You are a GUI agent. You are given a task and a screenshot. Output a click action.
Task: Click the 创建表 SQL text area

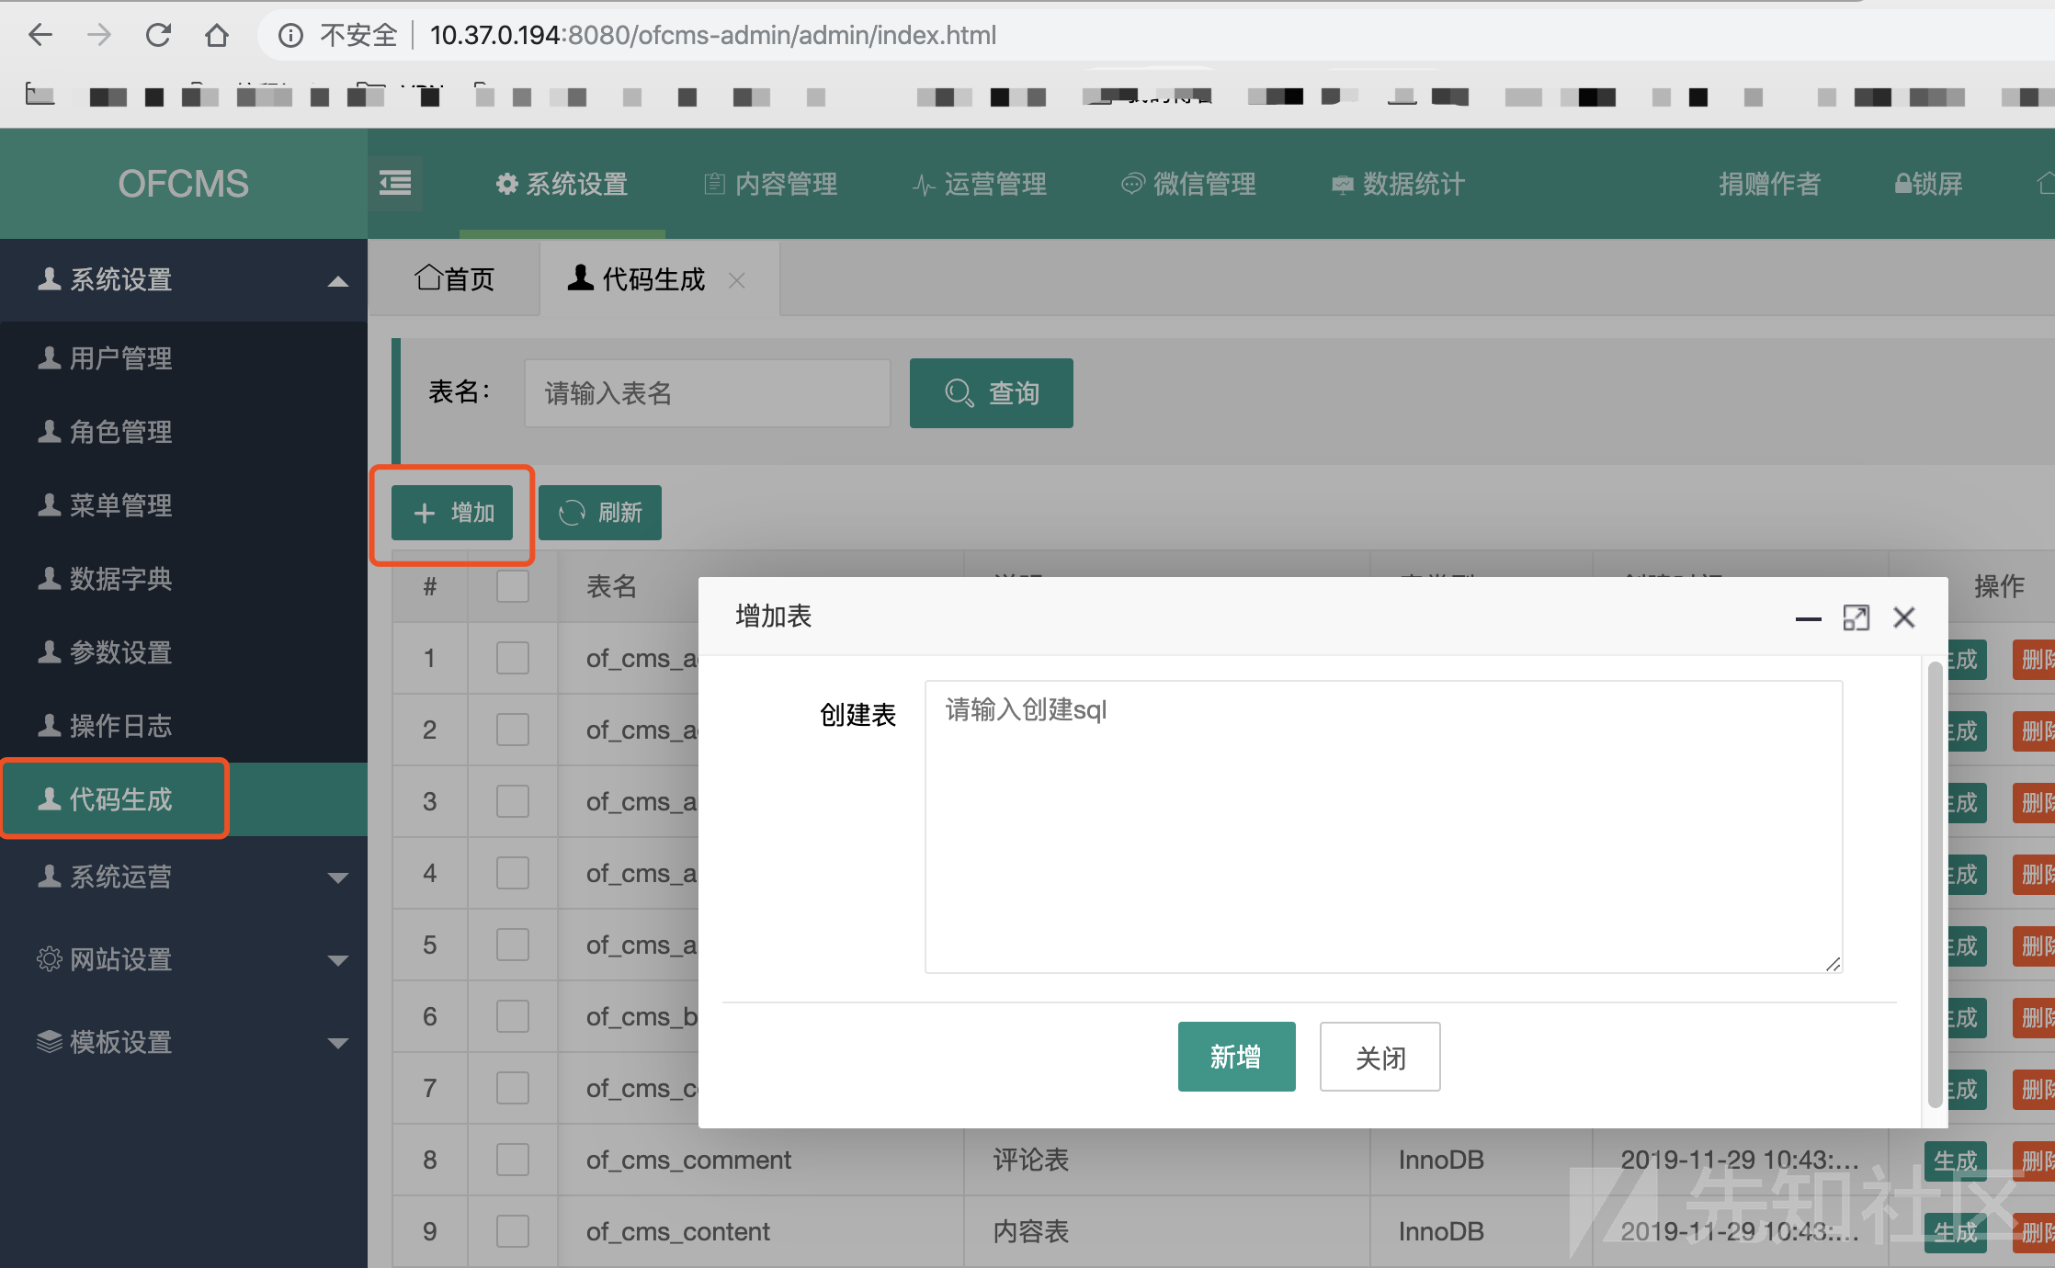[1383, 826]
